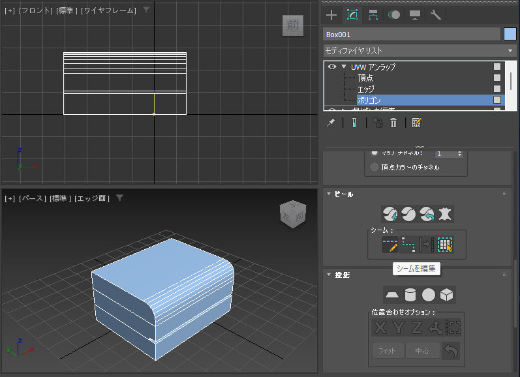Image resolution: width=520 pixels, height=377 pixels.
Task: Click the フィット button
Action: [388, 350]
